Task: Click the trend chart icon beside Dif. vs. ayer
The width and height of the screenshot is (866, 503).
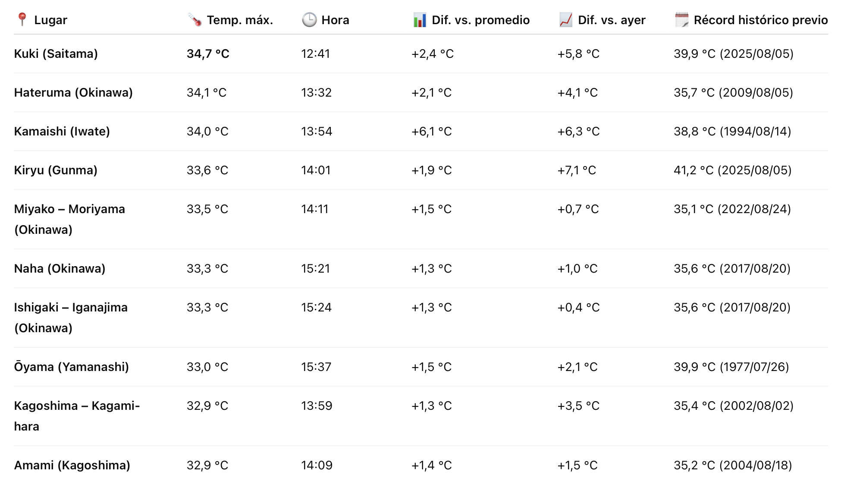Action: tap(565, 20)
